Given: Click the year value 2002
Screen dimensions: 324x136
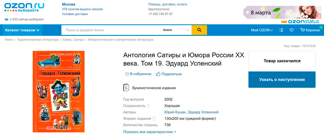Looking at the screenshot, I should (x=168, y=99).
